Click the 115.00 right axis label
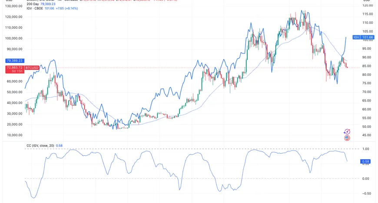The width and height of the screenshot is (378, 203). click(368, 14)
